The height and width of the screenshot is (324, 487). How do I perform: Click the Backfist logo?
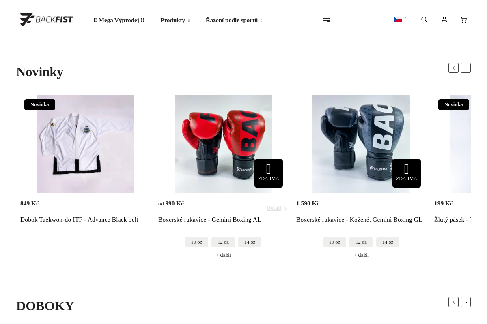47,19
